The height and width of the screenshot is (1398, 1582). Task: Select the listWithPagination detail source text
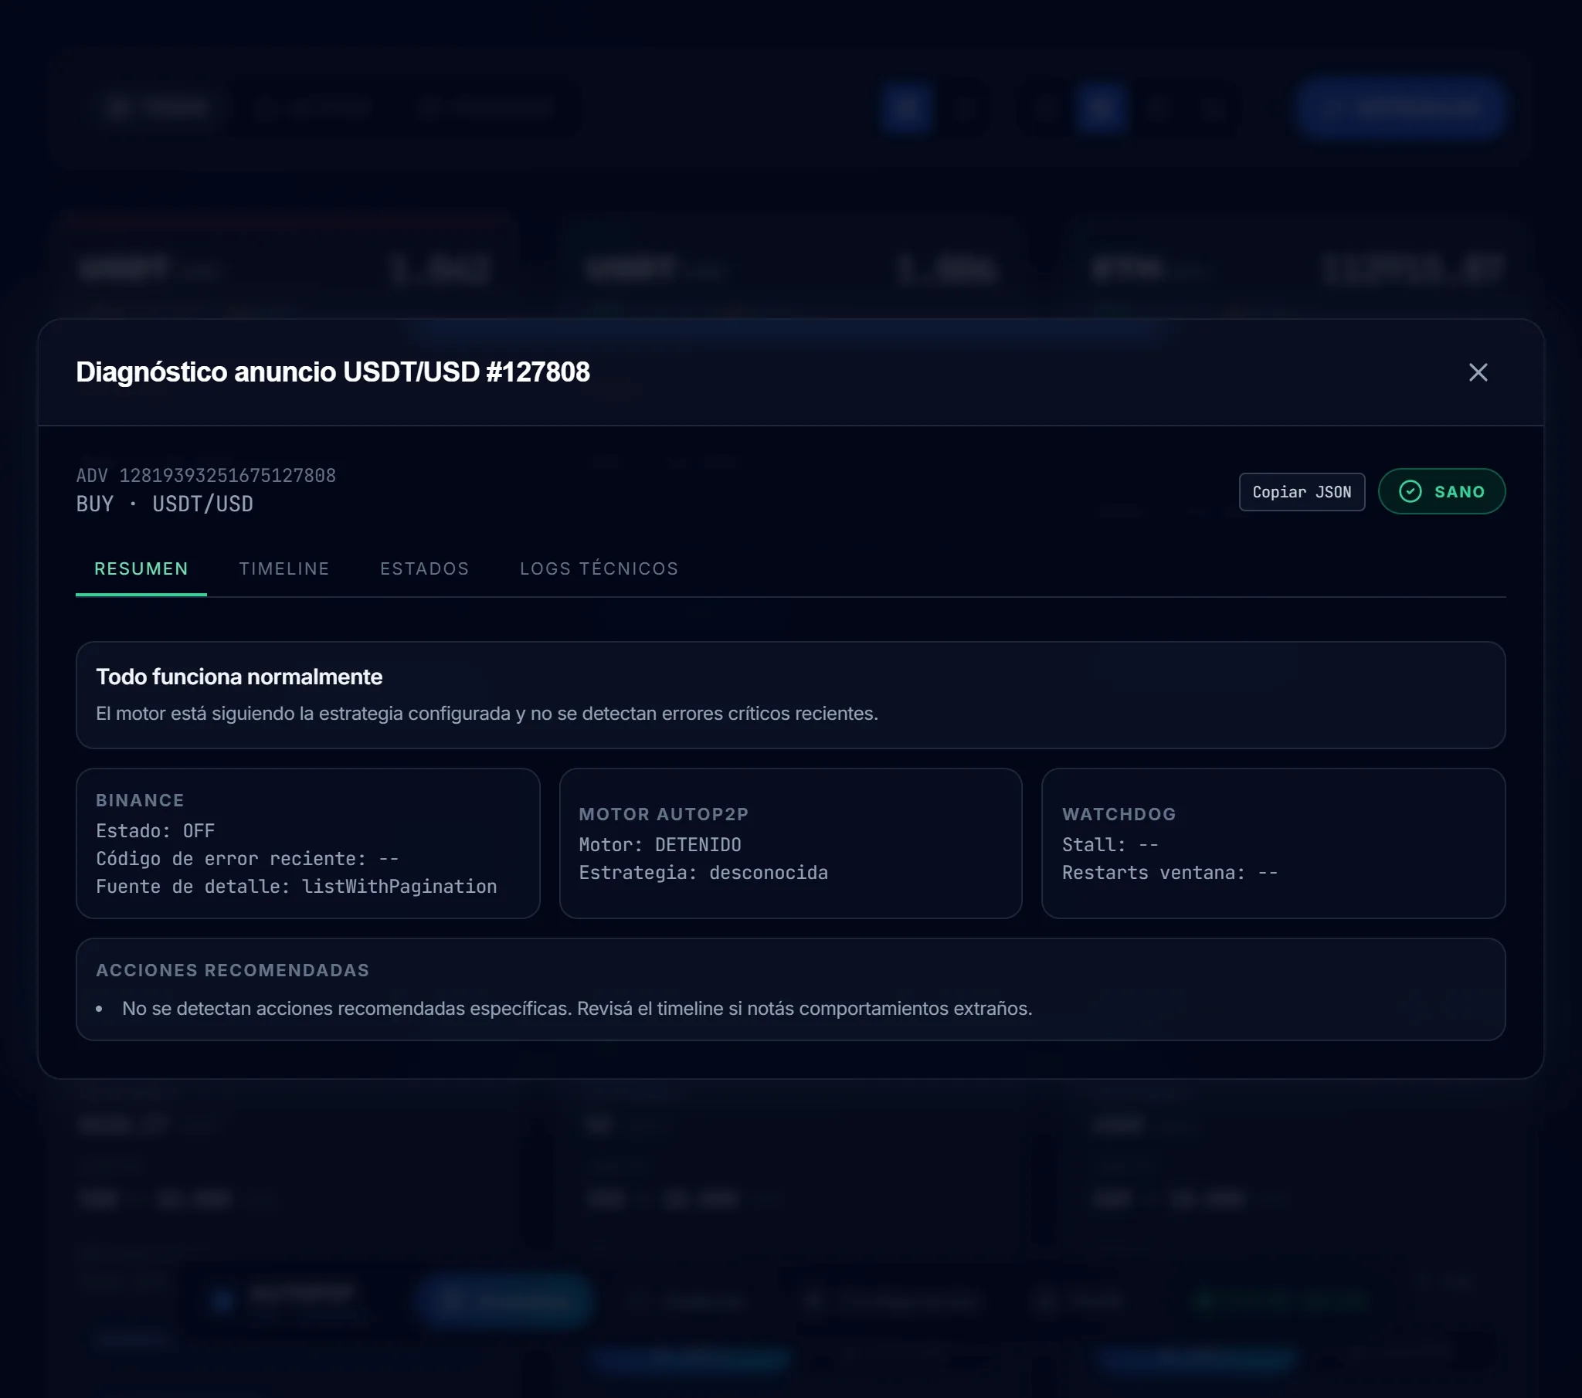399,887
